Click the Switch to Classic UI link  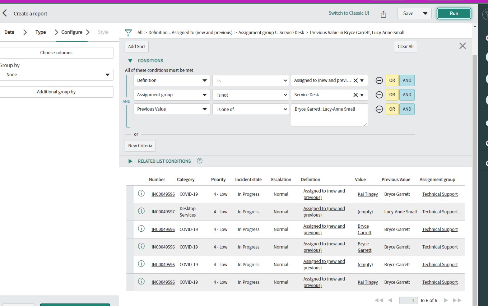coord(348,13)
